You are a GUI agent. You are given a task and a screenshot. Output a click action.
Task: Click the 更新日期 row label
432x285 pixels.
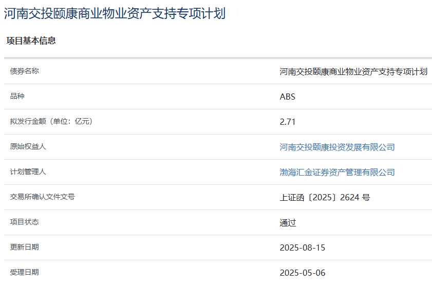tap(24, 248)
